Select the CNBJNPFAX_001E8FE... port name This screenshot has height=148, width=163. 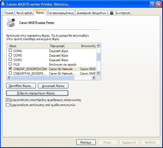pos(30,74)
